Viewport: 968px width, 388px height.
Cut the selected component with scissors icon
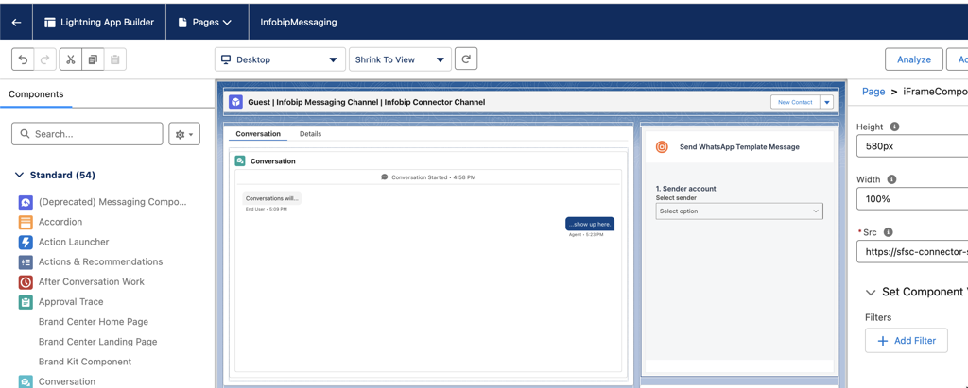(70, 59)
